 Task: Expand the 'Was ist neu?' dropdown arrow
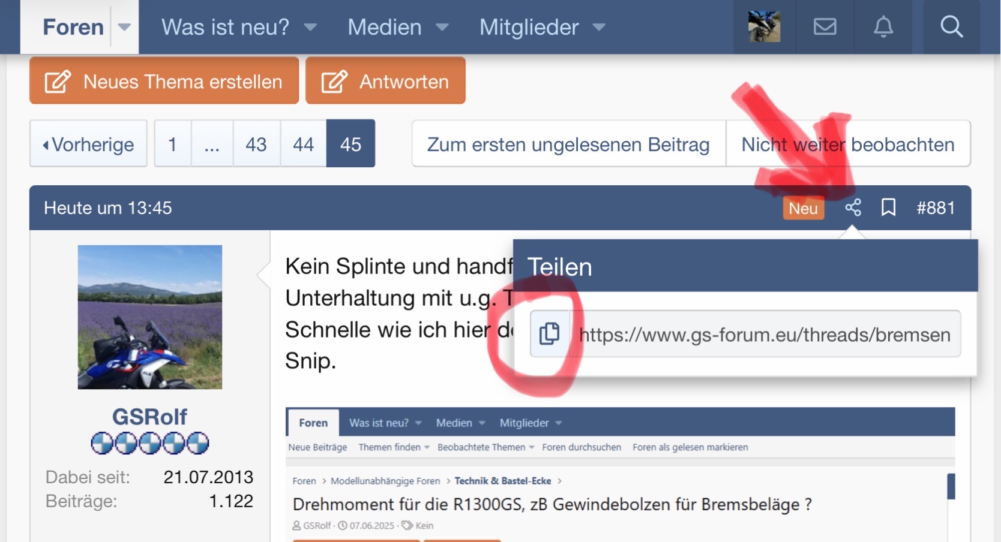[x=310, y=27]
